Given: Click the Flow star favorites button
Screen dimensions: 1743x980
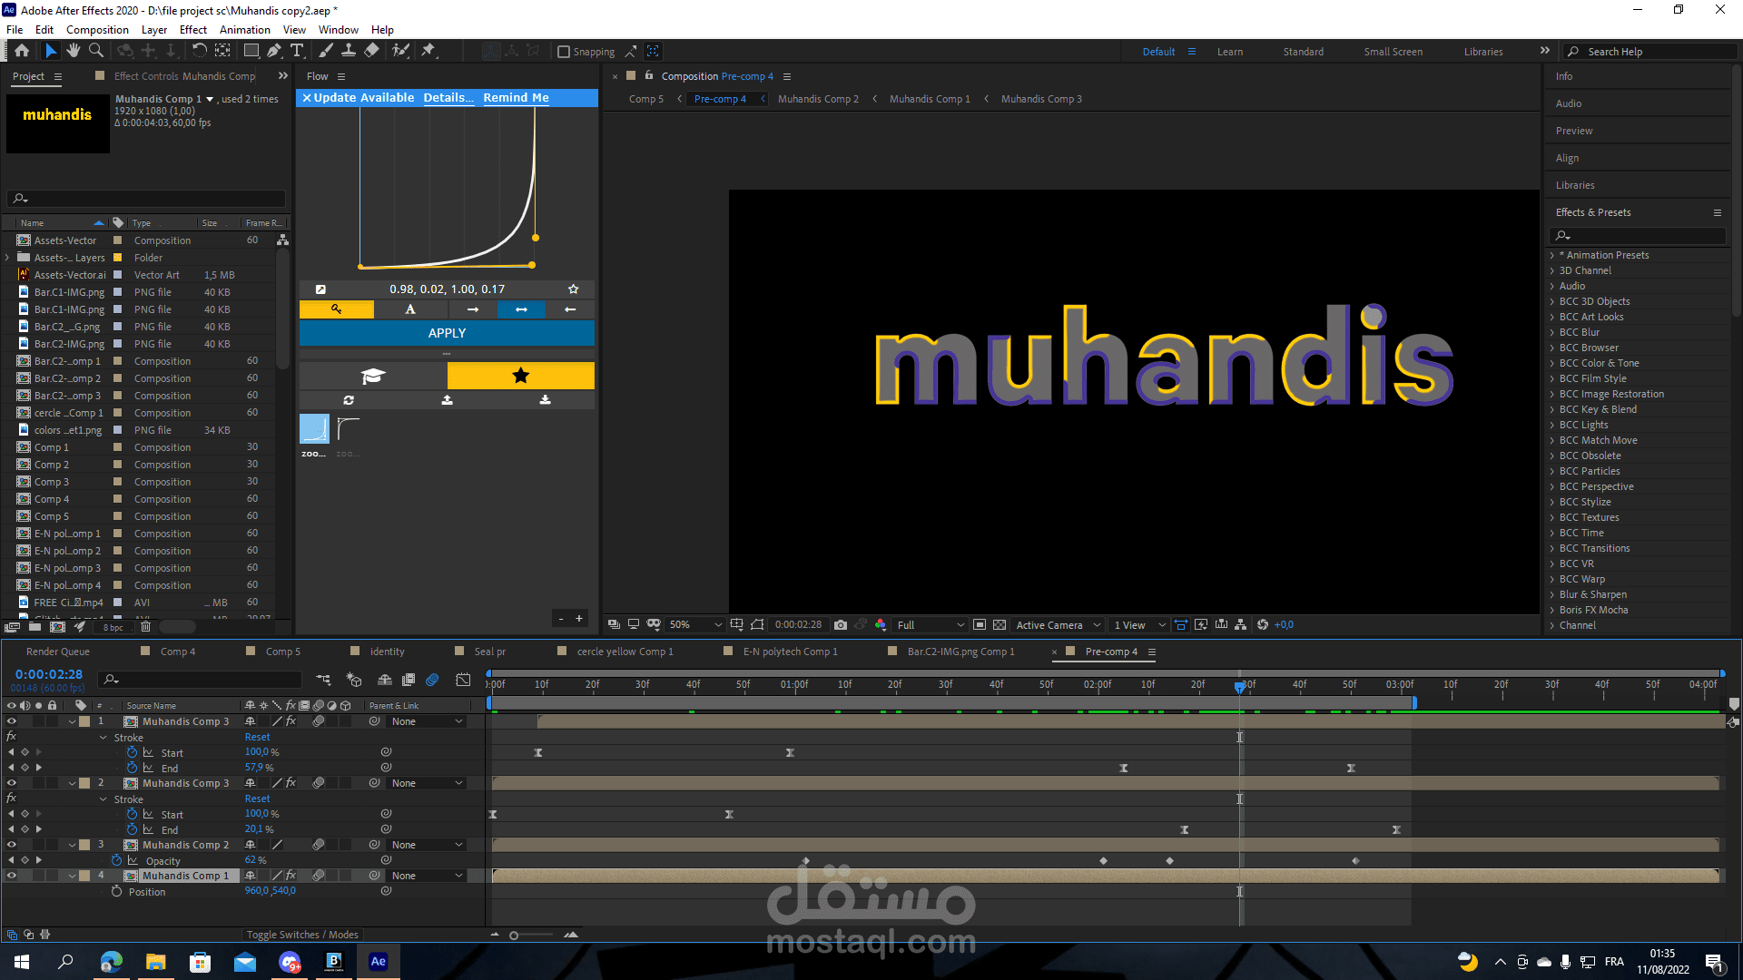Looking at the screenshot, I should (520, 376).
